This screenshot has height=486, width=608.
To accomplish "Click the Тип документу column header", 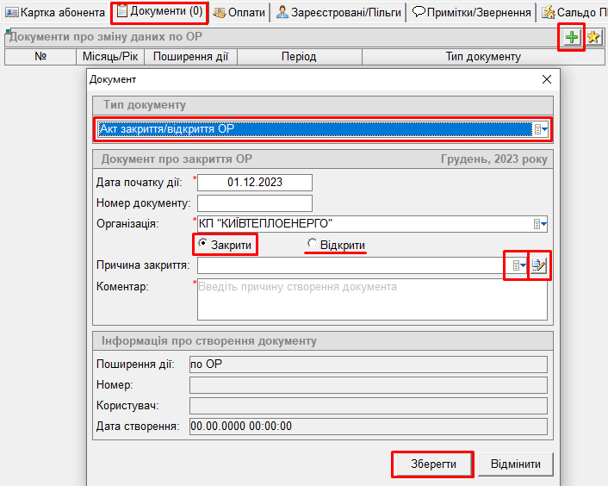I will coord(482,57).
